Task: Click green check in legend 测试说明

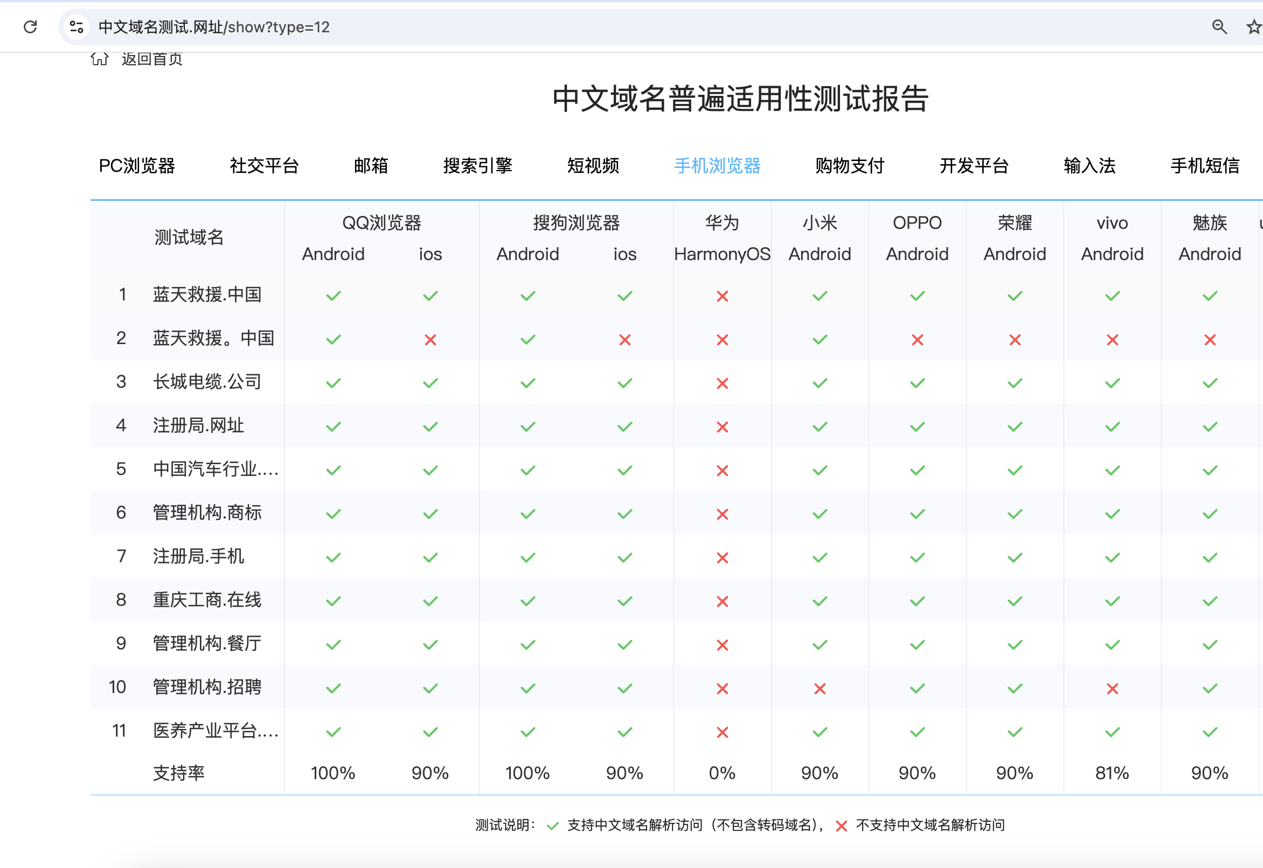Action: (x=553, y=825)
